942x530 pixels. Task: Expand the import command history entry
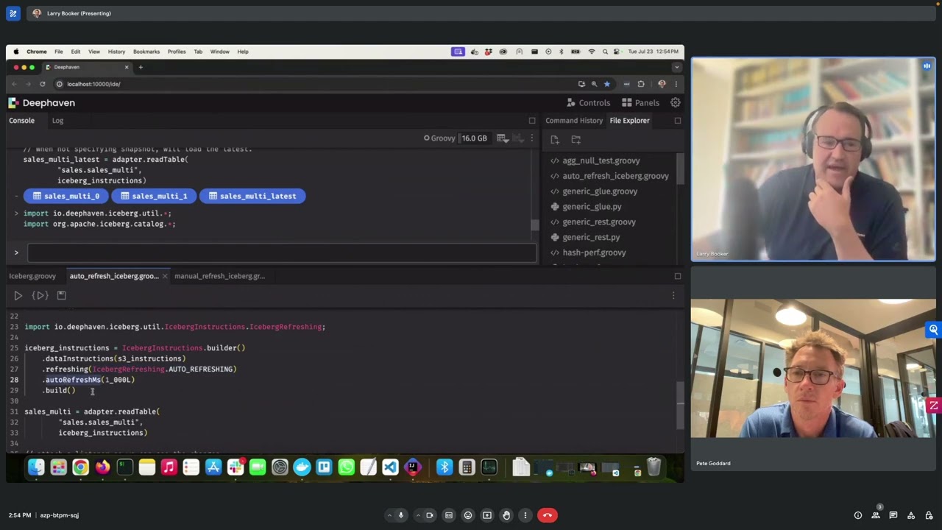tap(16, 213)
